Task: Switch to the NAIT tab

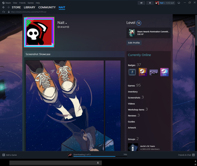Action: [x=62, y=7]
